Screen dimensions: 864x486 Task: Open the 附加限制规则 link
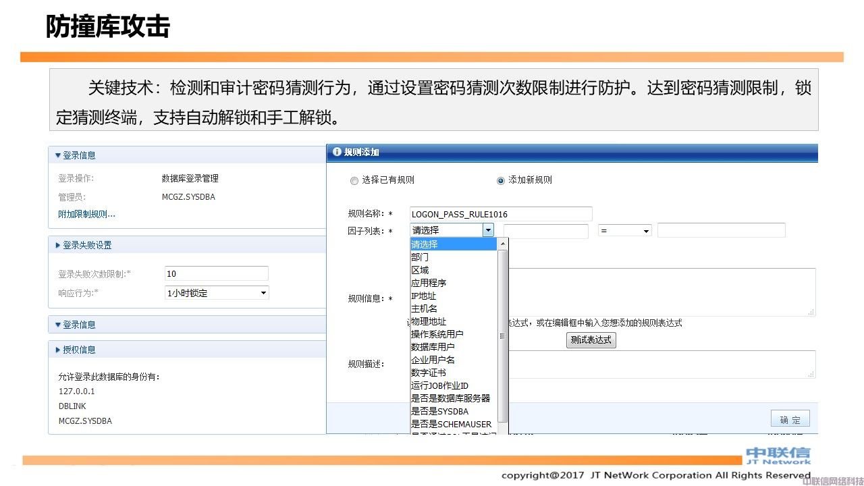(86, 215)
